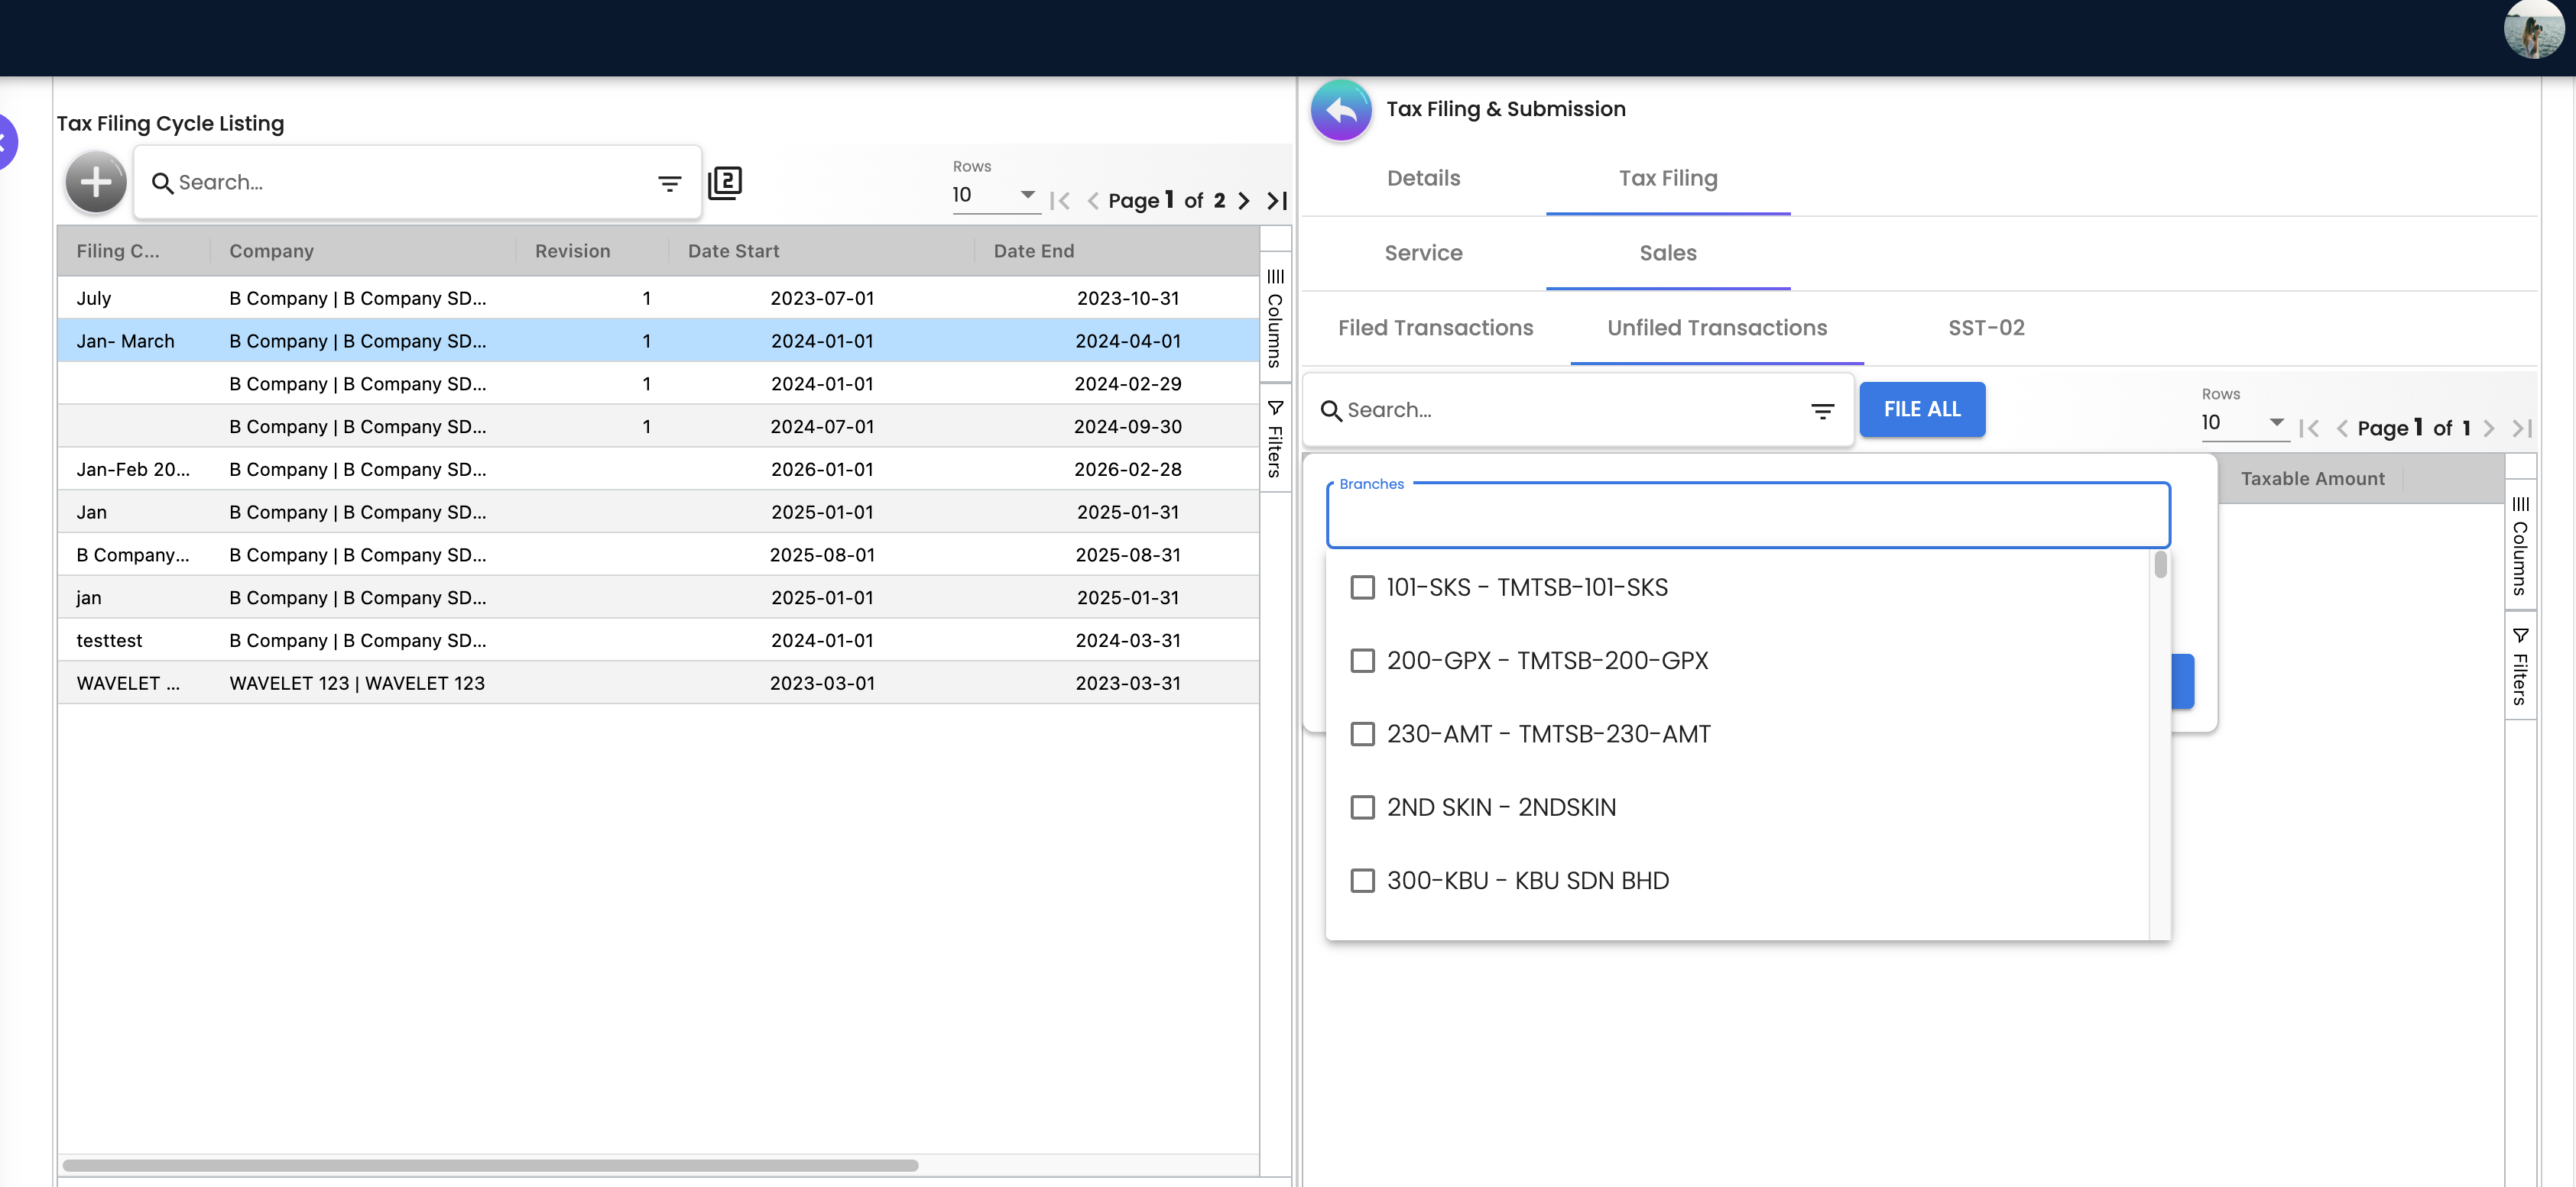This screenshot has width=2576, height=1187.
Task: Select the Jan-Feb 20... filing cycle row
Action: click(658, 470)
